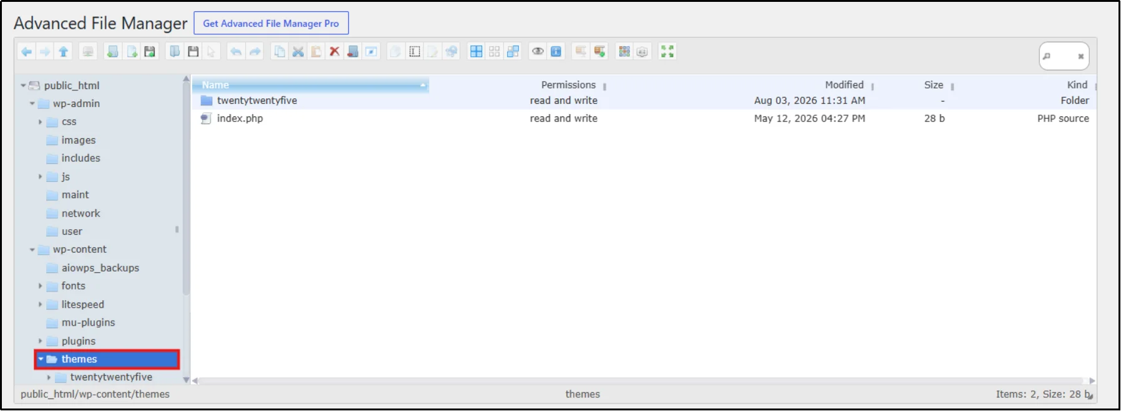
Task: Collapse the public_html tree node
Action: pos(23,85)
